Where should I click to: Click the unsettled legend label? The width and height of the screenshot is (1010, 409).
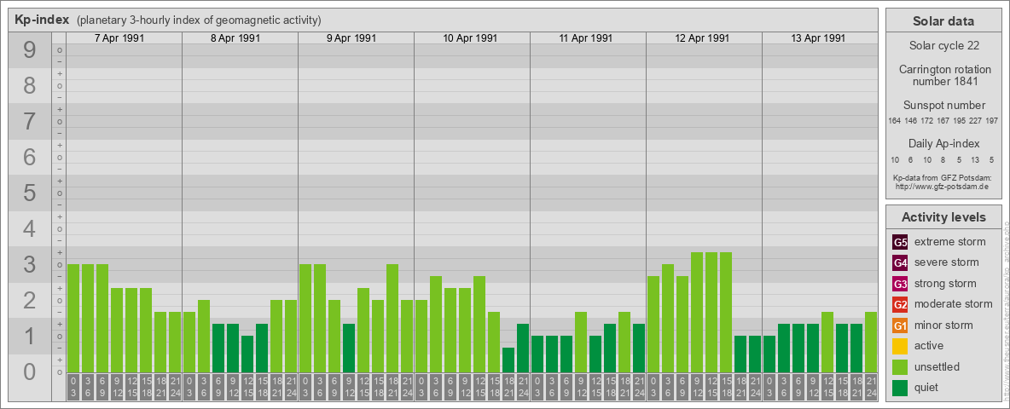[937, 366]
